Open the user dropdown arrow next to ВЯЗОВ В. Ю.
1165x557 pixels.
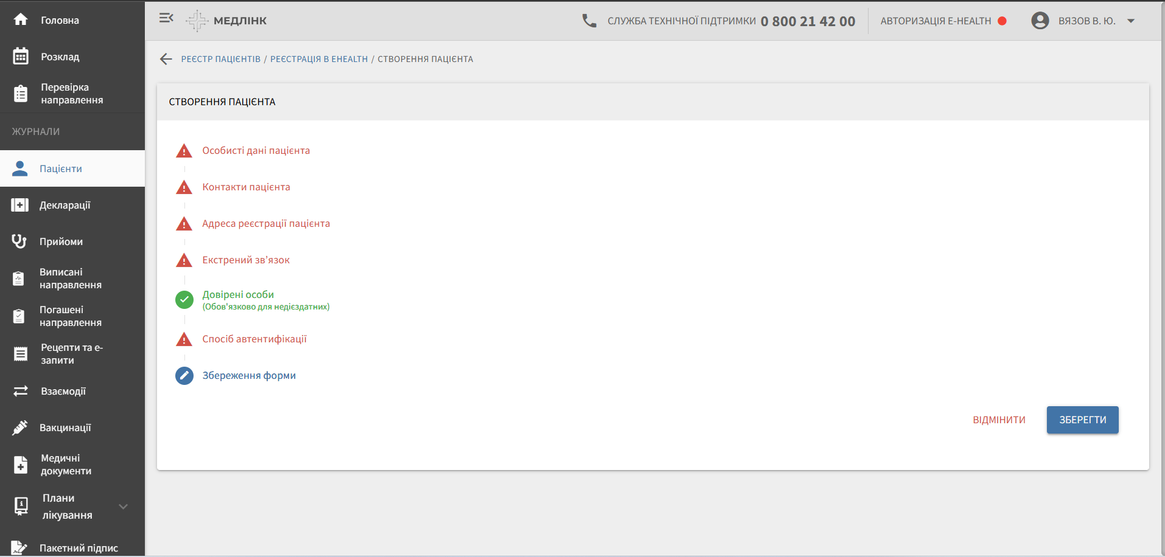[1131, 21]
